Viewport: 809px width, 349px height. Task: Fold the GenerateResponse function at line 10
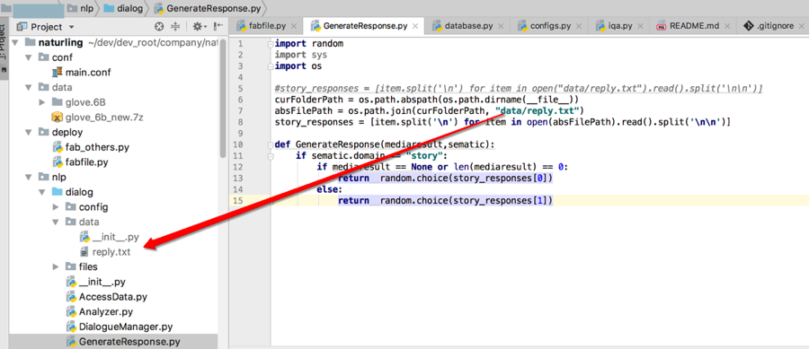point(271,144)
